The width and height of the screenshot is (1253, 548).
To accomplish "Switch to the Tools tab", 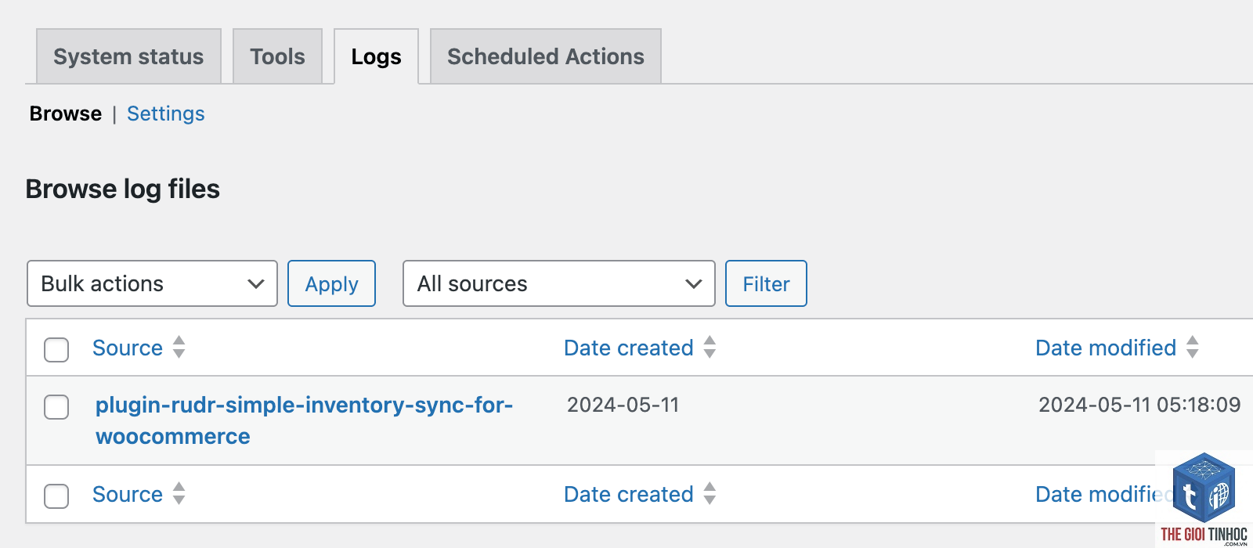I will (x=277, y=56).
